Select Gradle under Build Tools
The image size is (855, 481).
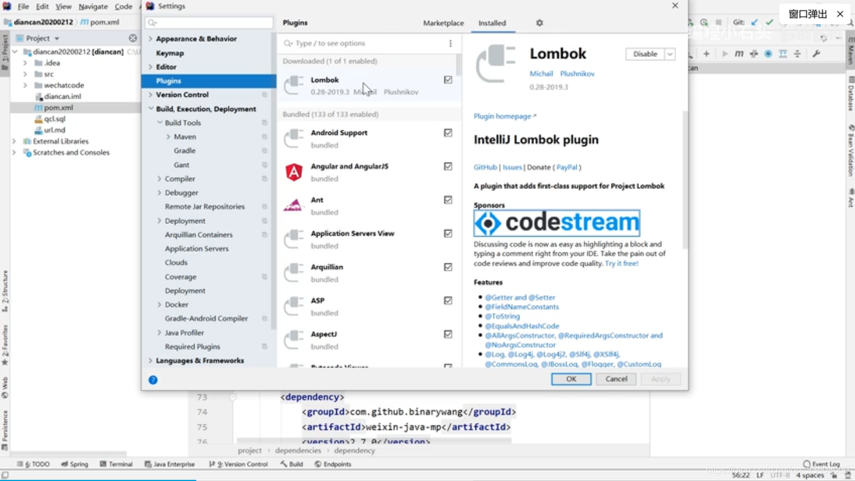(x=184, y=151)
